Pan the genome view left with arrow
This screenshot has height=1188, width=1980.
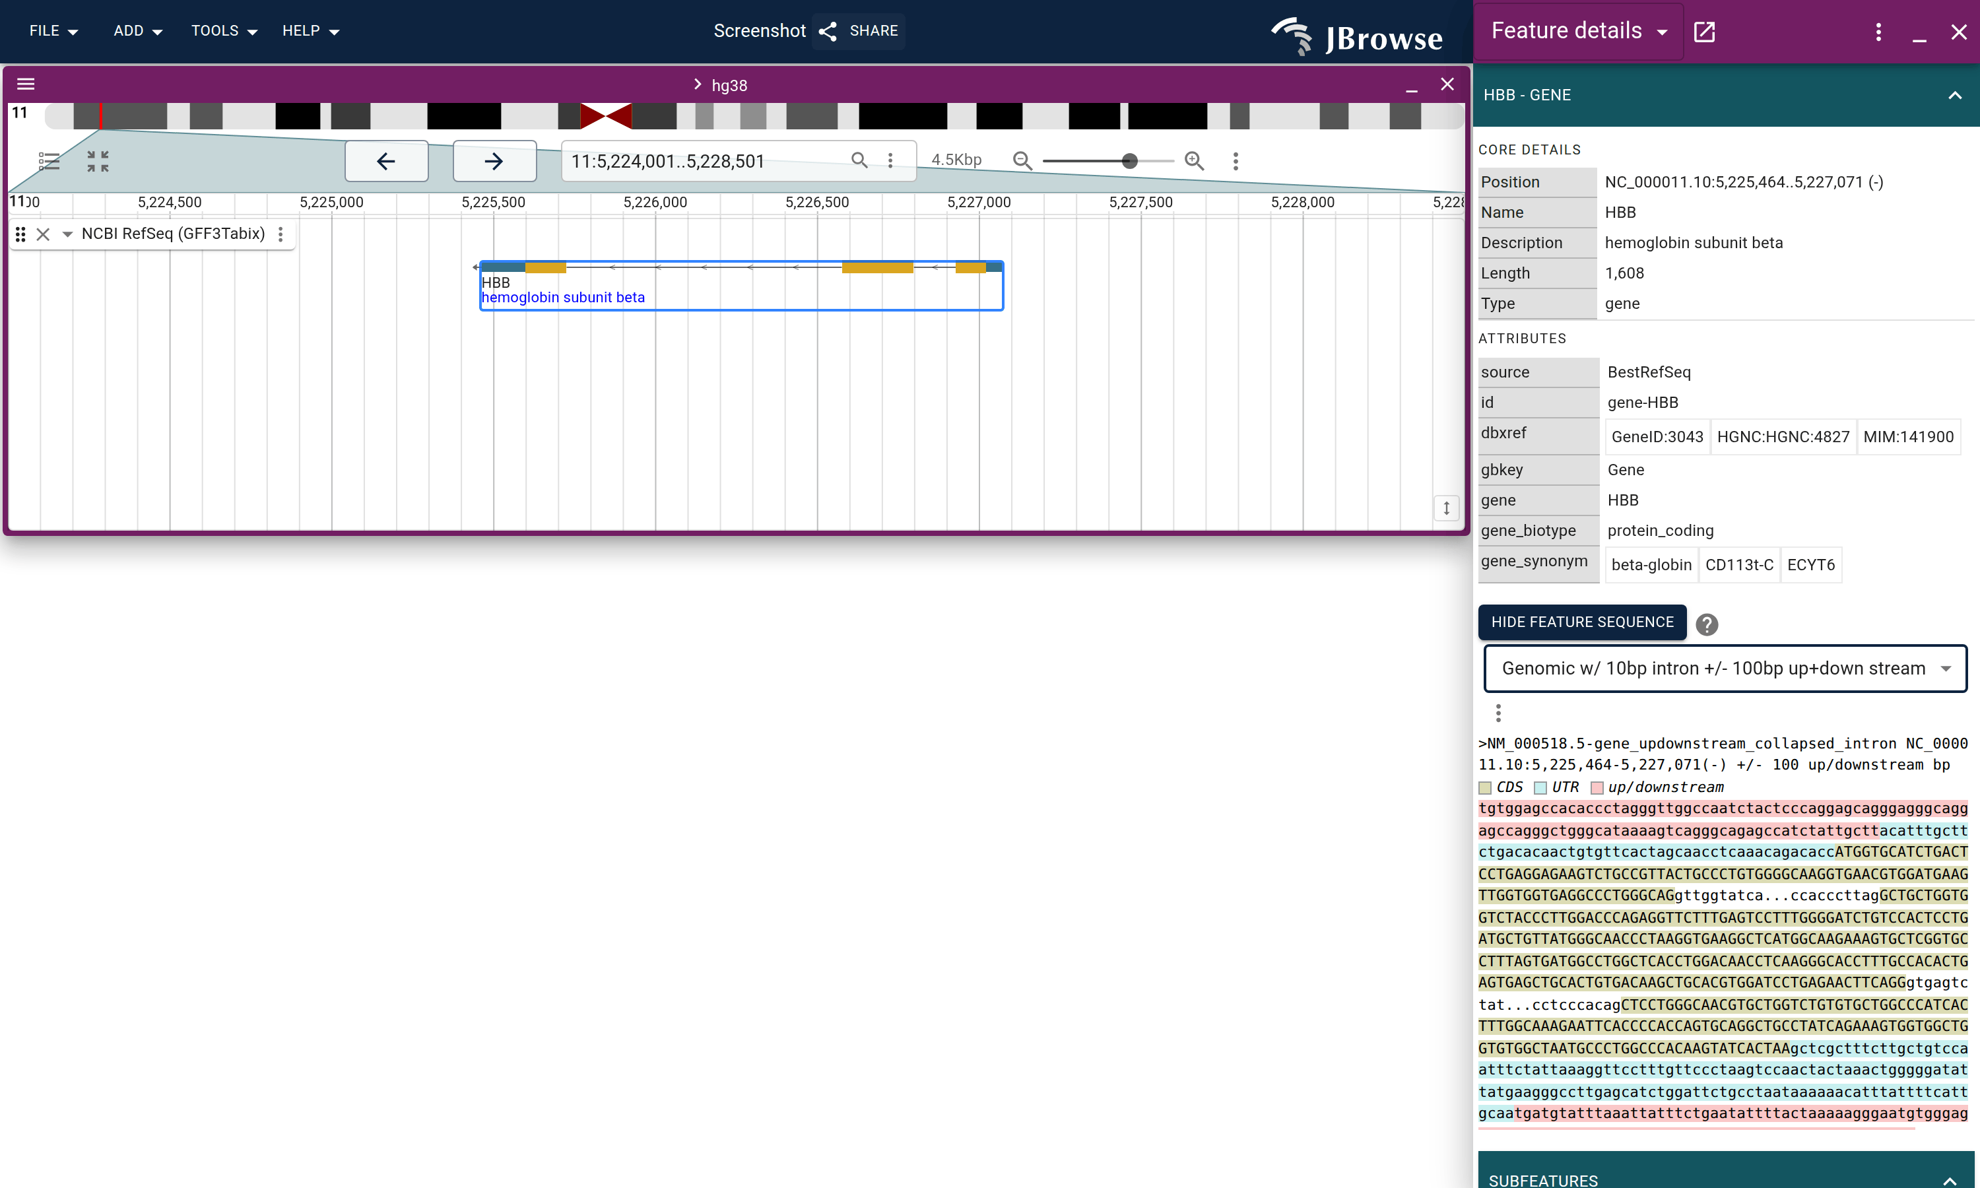[385, 161]
